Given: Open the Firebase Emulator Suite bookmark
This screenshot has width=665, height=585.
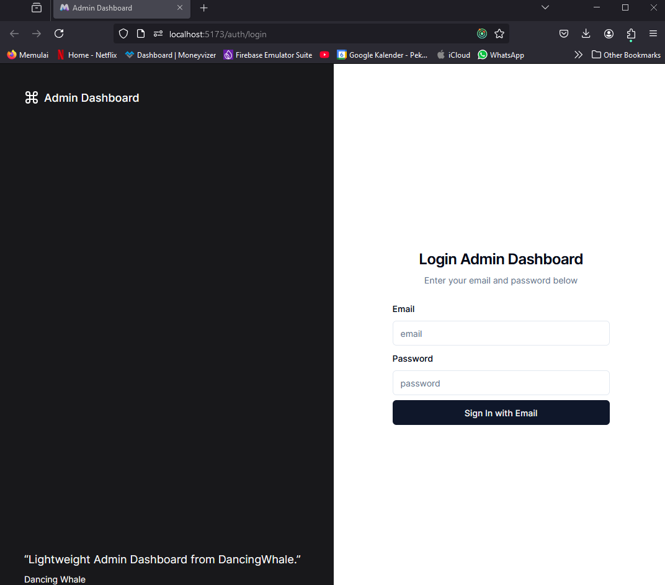Looking at the screenshot, I should coord(267,55).
